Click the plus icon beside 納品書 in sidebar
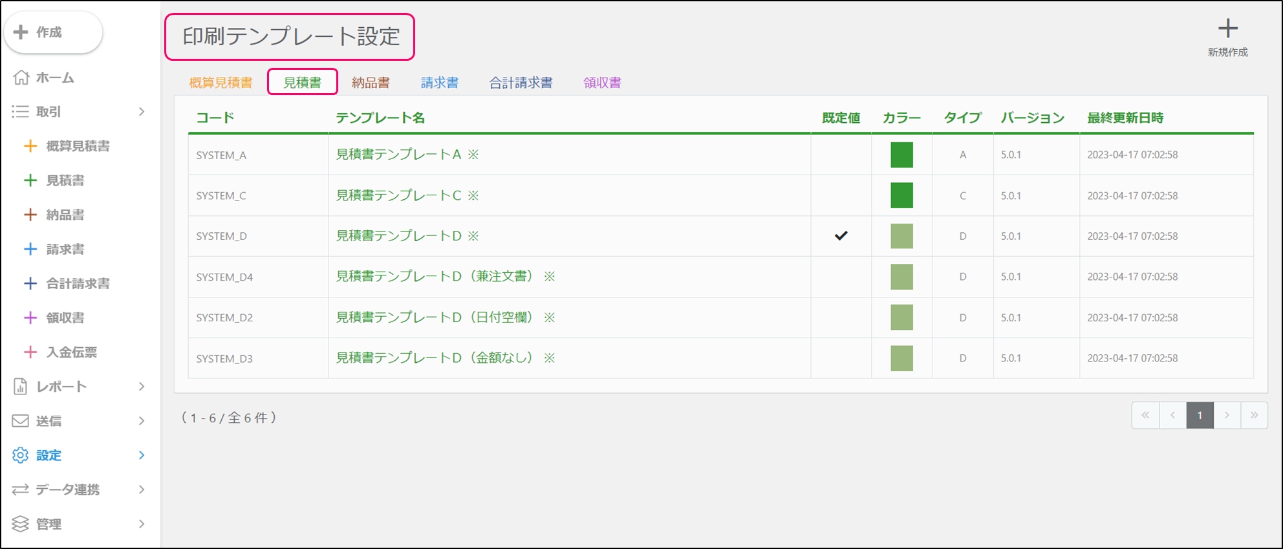 [x=30, y=215]
